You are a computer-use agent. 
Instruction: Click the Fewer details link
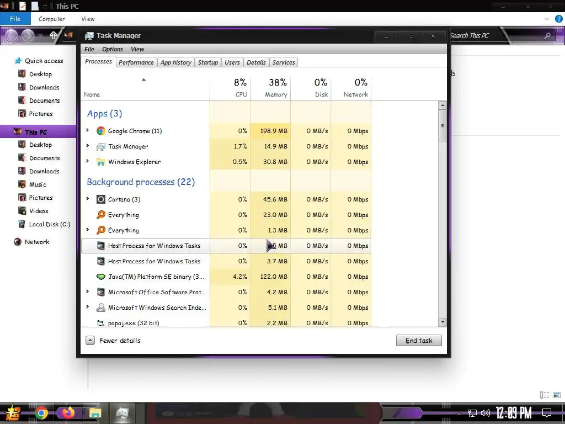tap(120, 340)
